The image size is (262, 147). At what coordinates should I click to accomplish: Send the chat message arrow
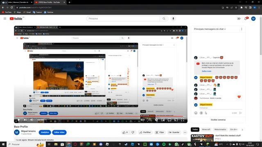240,113
